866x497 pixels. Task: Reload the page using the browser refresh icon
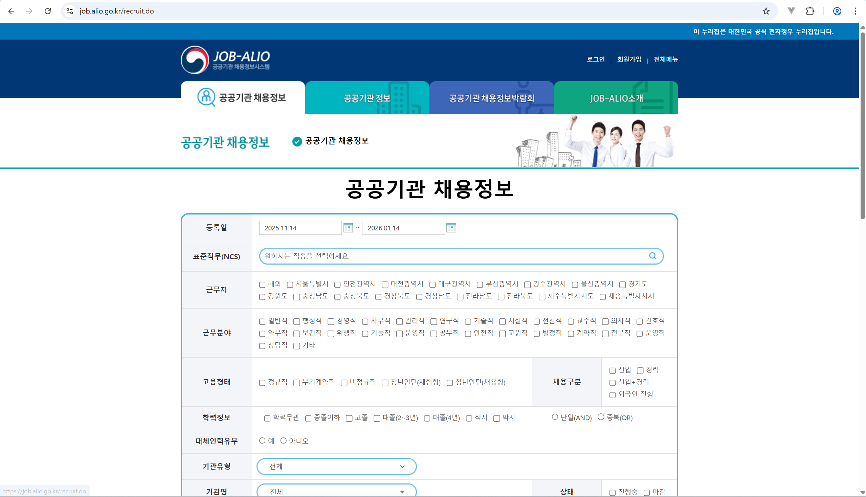[x=48, y=11]
